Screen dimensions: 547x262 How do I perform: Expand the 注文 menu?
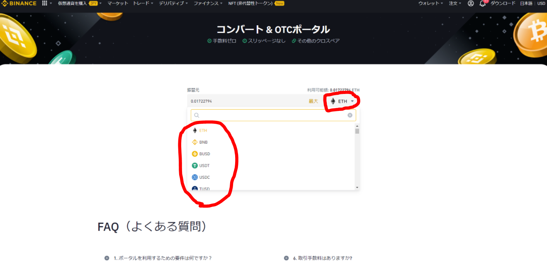click(455, 3)
